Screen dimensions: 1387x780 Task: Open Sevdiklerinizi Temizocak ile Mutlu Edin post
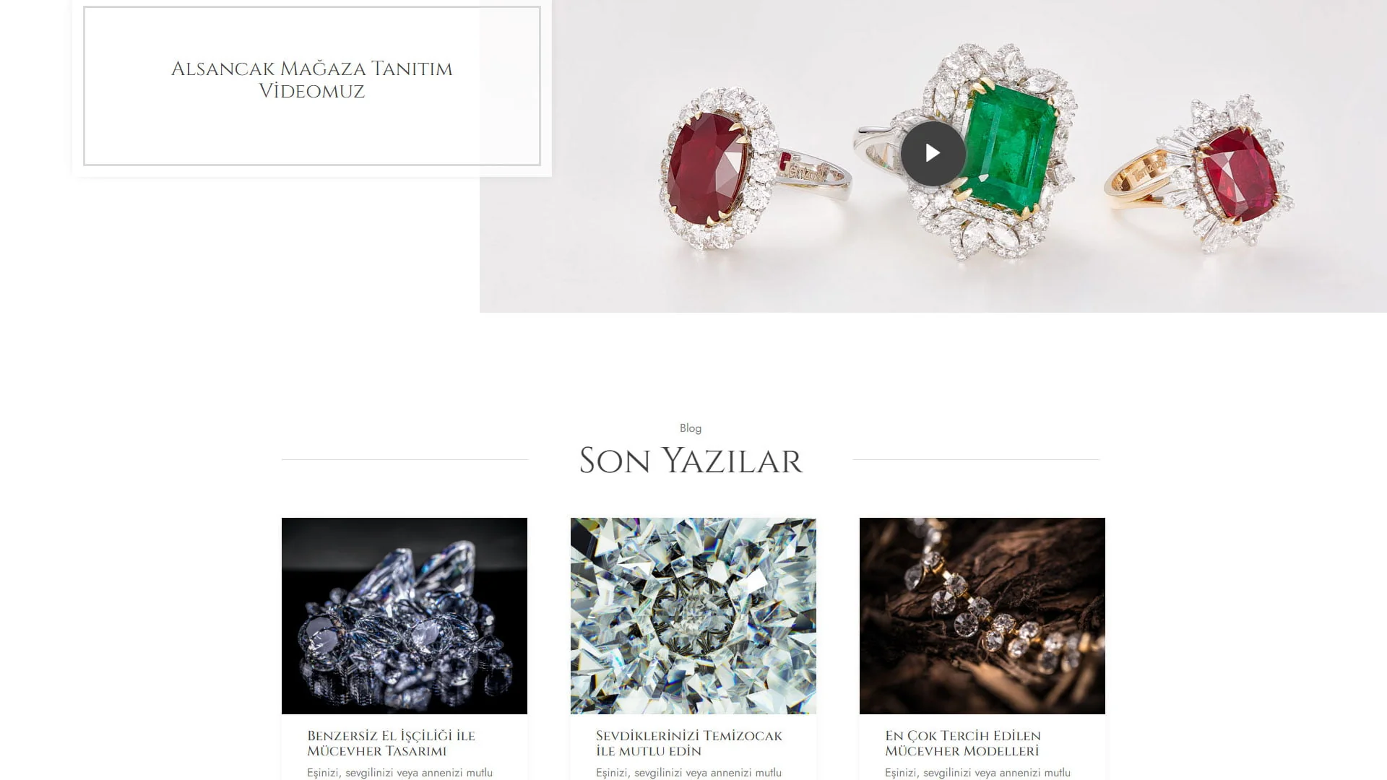pos(689,743)
